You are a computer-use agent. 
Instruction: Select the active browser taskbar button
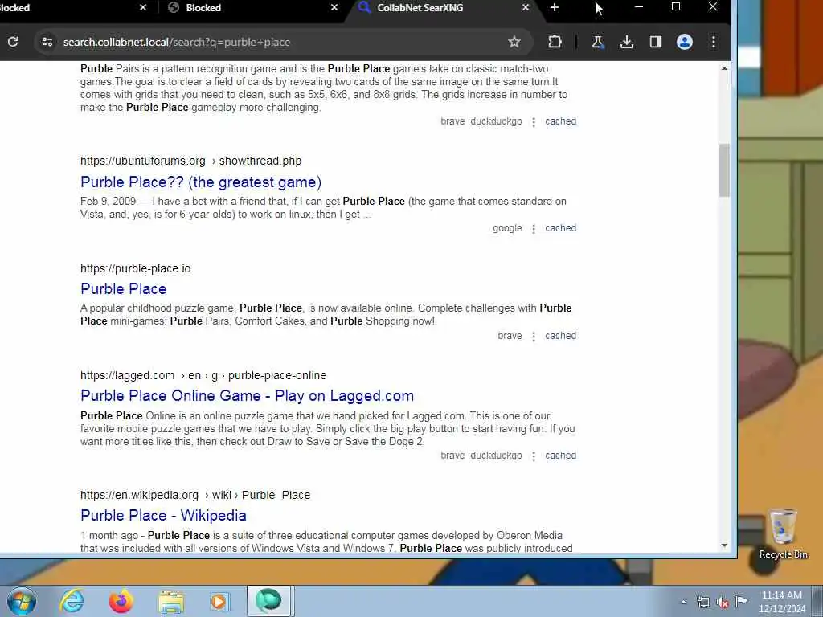click(269, 601)
